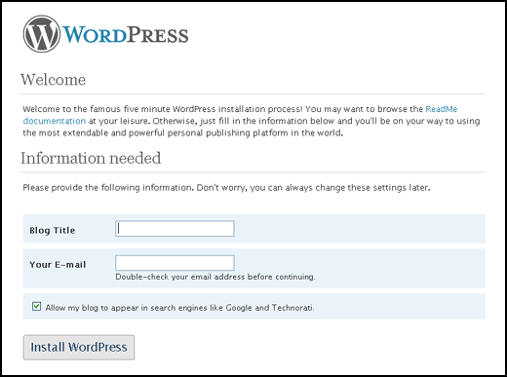Click the 'Information needed' heading
This screenshot has width=507, height=377.
91,158
